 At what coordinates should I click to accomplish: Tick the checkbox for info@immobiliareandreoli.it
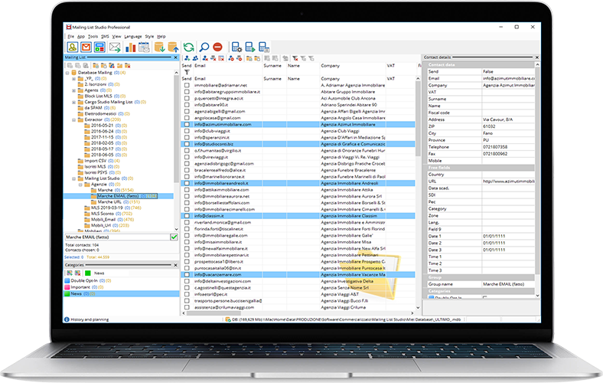(x=187, y=183)
